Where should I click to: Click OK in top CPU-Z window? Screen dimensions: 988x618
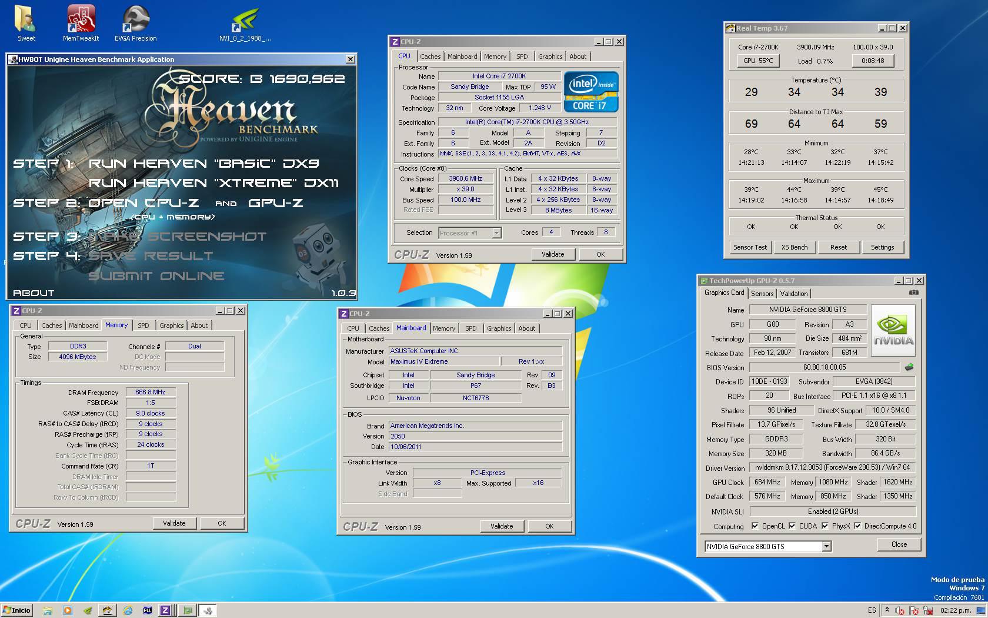coord(600,254)
